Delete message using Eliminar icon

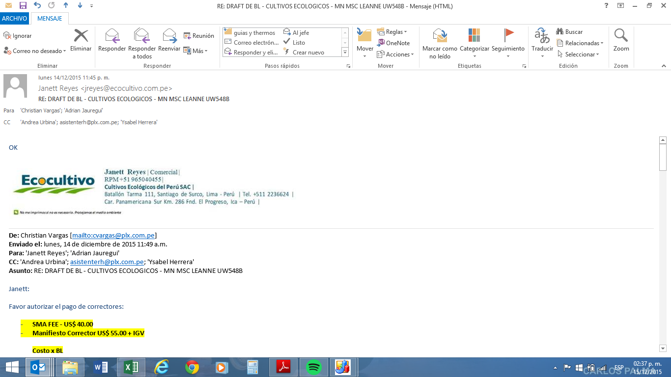[81, 36]
